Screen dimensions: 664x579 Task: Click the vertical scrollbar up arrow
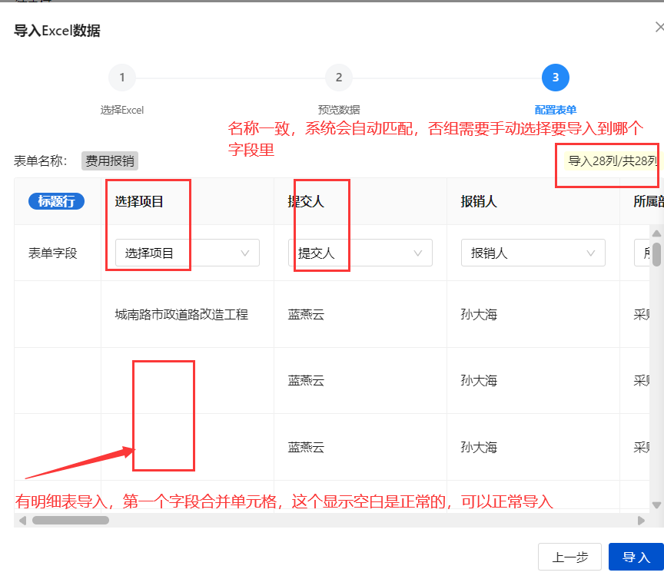click(657, 233)
